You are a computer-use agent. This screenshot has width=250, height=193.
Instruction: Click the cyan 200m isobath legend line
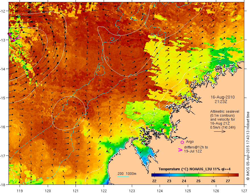123,177
